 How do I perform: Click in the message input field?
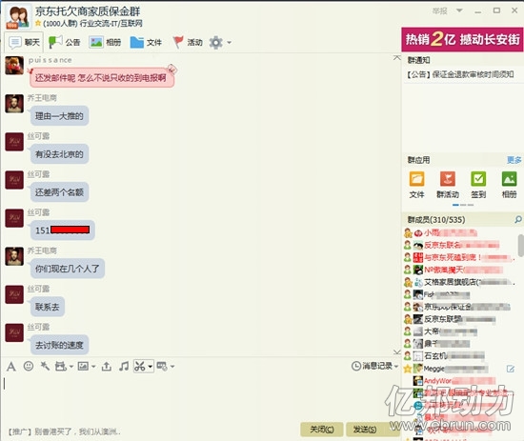(200, 397)
